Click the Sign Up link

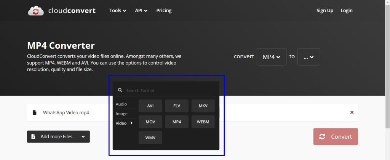click(x=324, y=10)
